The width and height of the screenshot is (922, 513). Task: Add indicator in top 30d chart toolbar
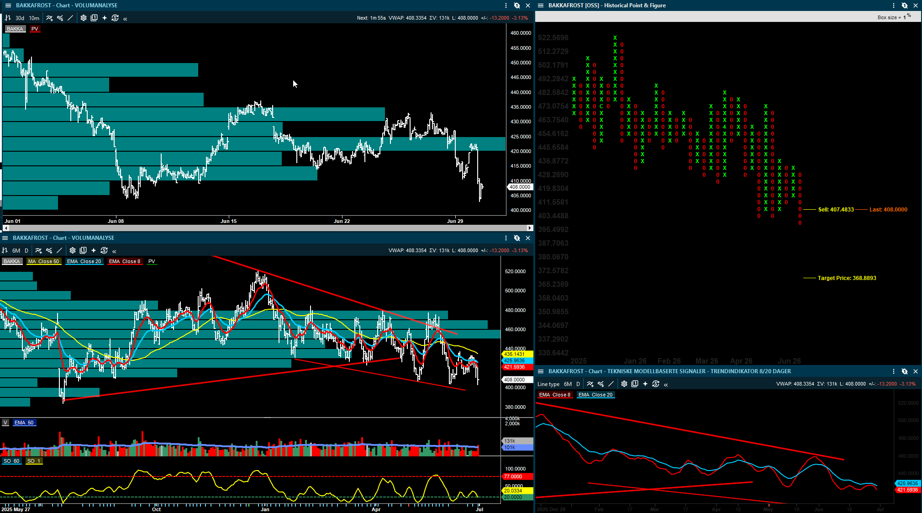(x=49, y=18)
